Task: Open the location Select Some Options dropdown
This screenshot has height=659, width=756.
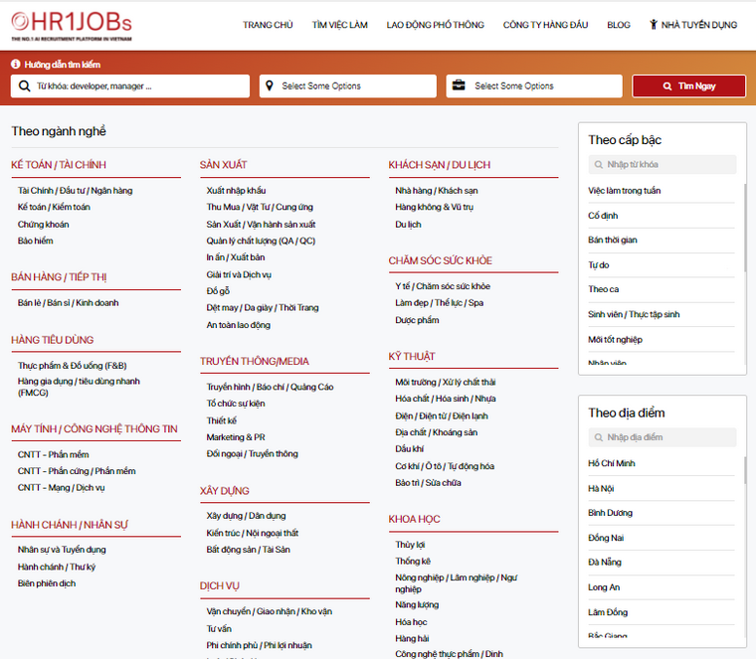Action: point(353,86)
